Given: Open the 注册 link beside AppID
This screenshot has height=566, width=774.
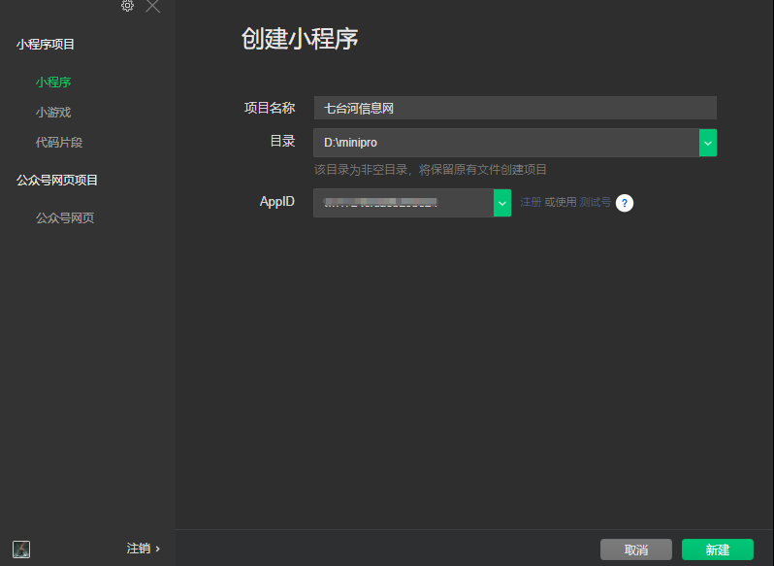Looking at the screenshot, I should pos(531,203).
